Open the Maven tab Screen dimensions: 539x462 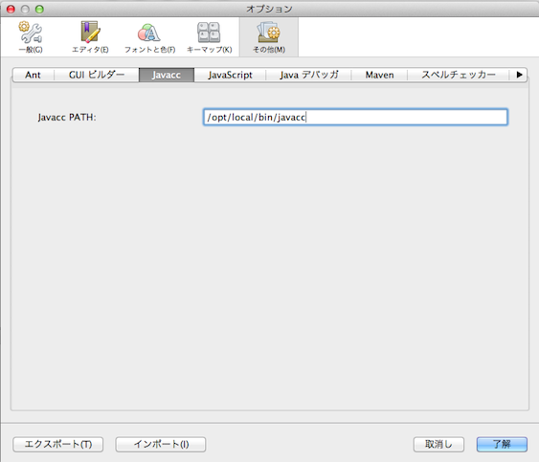(379, 75)
